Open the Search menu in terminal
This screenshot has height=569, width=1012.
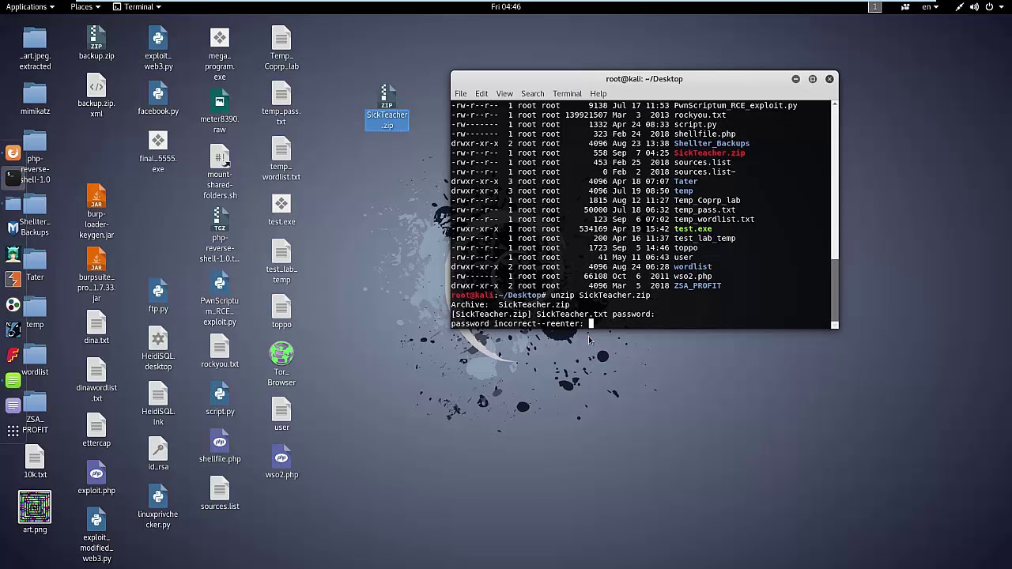coord(532,93)
